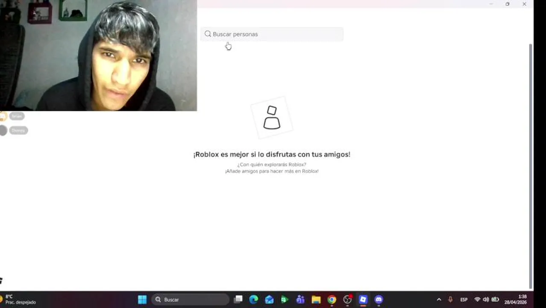Restore down the Roblox window
The width and height of the screenshot is (546, 308).
click(x=508, y=4)
